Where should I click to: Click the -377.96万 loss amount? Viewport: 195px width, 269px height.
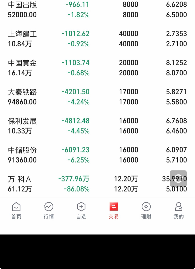[x=74, y=179]
